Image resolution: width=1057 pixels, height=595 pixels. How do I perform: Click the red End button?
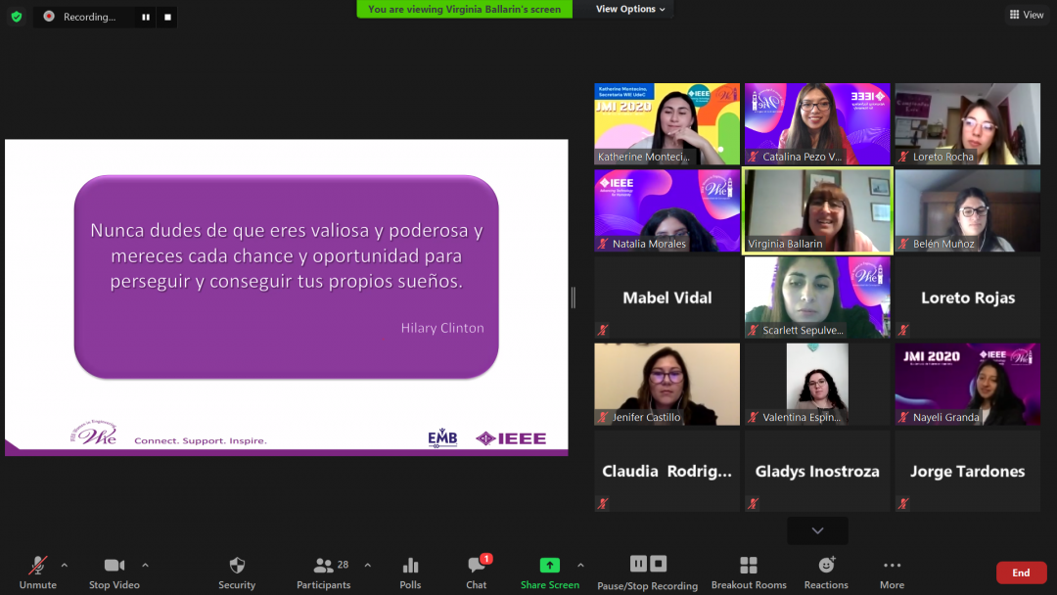pos(1021,572)
